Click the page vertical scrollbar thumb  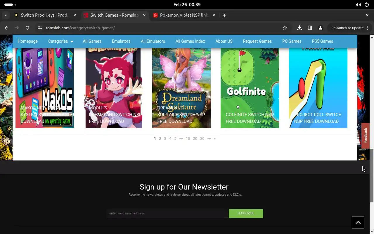pos(372,175)
